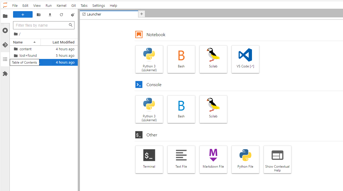343x191 pixels.
Task: Create a new Markdown File
Action: pyautogui.click(x=213, y=159)
